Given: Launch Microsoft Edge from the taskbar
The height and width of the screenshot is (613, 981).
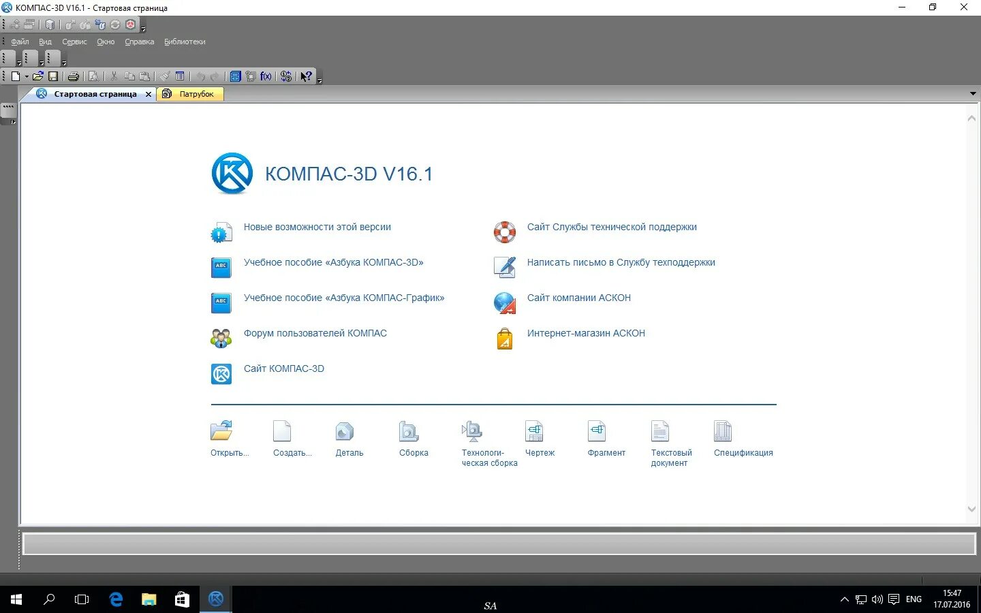Looking at the screenshot, I should [116, 599].
